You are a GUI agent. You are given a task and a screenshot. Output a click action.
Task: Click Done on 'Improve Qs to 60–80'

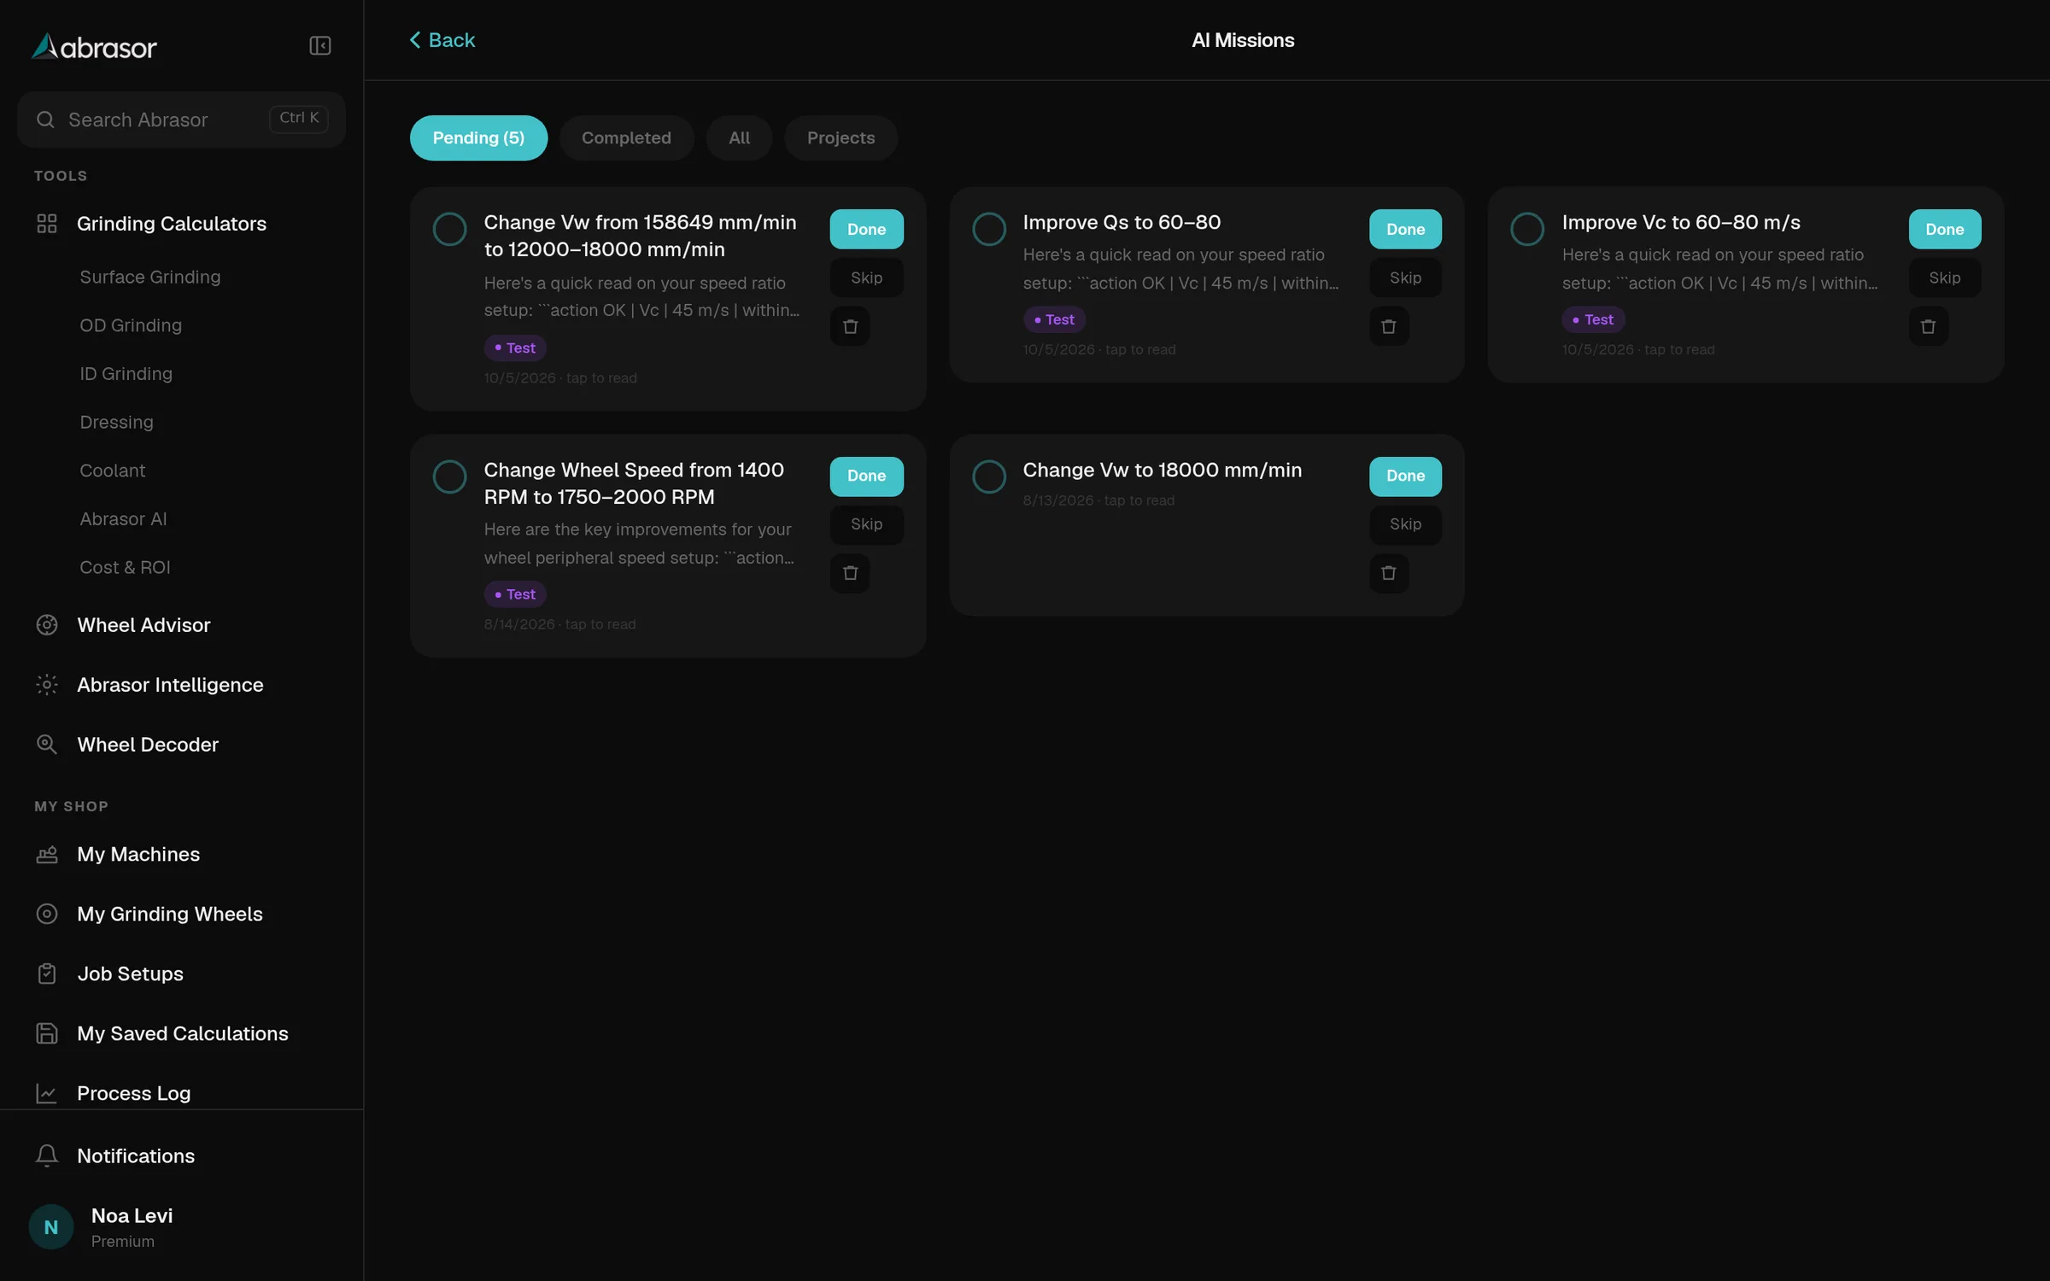tap(1405, 229)
